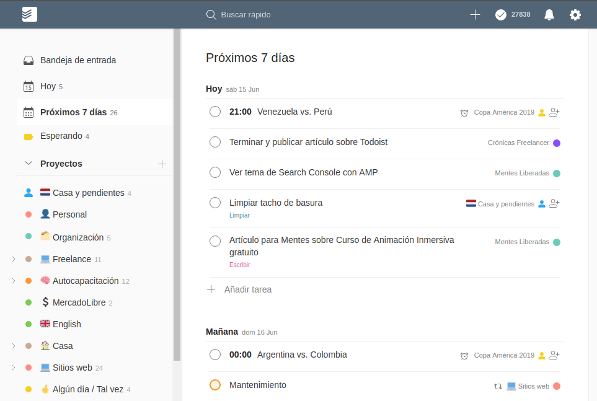Viewport: 597px width, 401px height.
Task: Check off the Mantenimiento task
Action: pyautogui.click(x=215, y=385)
